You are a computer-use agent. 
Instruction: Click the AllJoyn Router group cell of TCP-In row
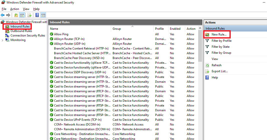click(x=122, y=39)
